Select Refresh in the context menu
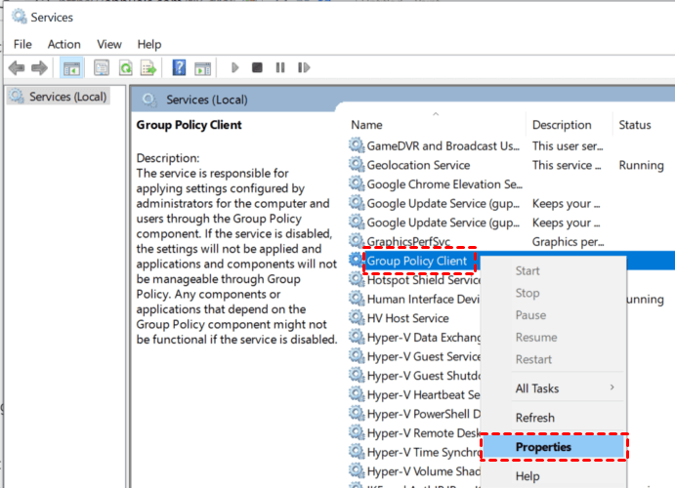The height and width of the screenshot is (488, 675). click(x=535, y=418)
